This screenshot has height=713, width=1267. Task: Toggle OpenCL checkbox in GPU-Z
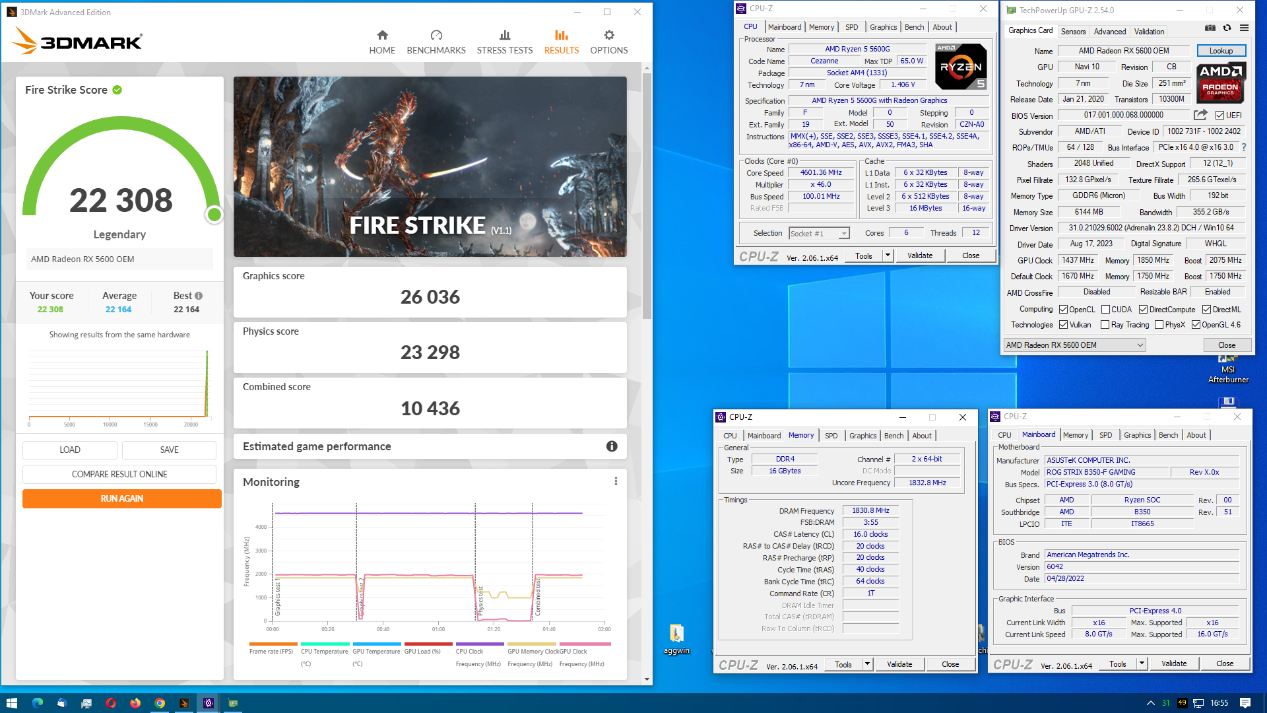[1063, 310]
